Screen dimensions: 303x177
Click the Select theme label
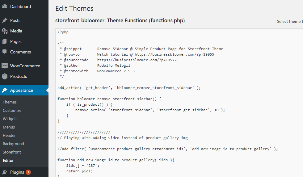[290, 21]
